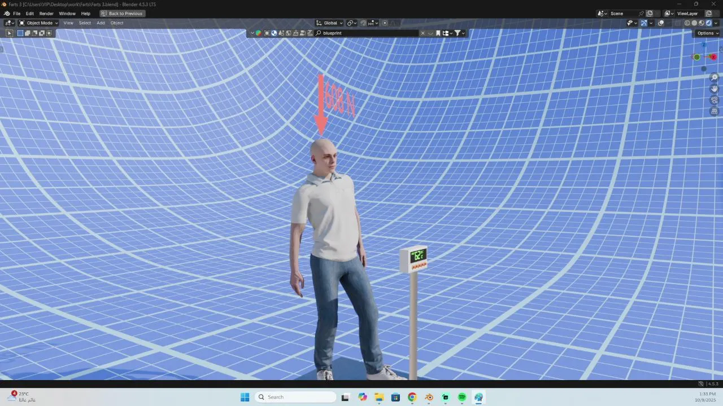Pin the scene to the workspace
This screenshot has height=406, width=723.
pos(642,14)
